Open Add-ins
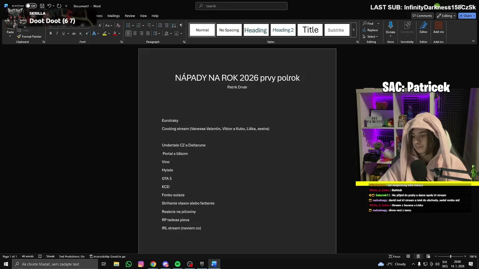The width and height of the screenshot is (479, 269). 439,28
